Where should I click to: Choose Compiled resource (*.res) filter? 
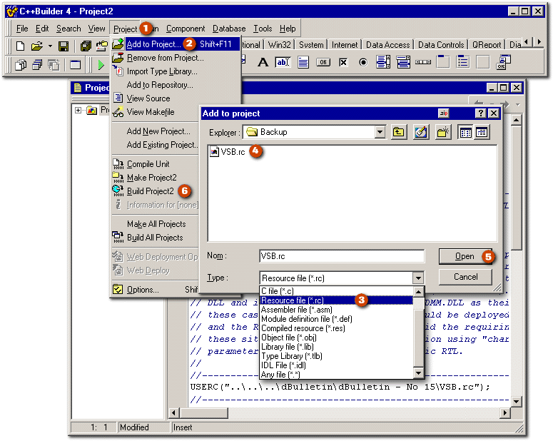(336, 328)
